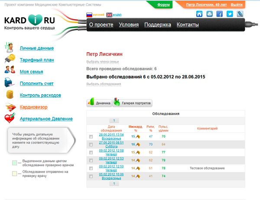Click page 1 button above the table
The width and height of the screenshot is (260, 200).
pos(113,121)
